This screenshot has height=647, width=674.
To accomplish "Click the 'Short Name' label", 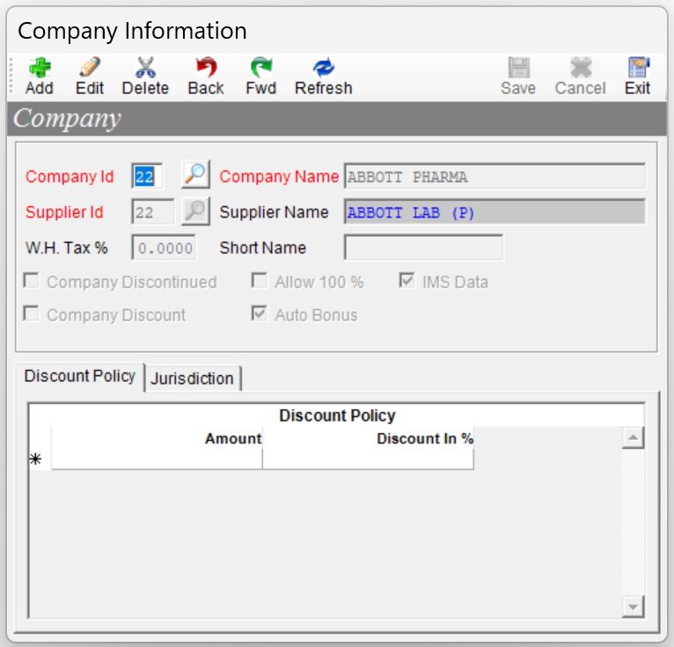I will coord(262,247).
